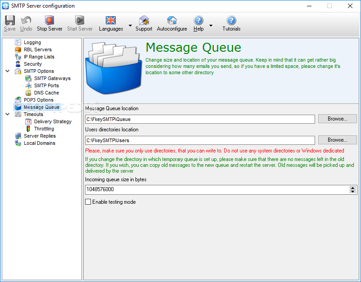Viewport: 361px width, 282px height.
Task: Click the Logging tree icon
Action: (18, 42)
